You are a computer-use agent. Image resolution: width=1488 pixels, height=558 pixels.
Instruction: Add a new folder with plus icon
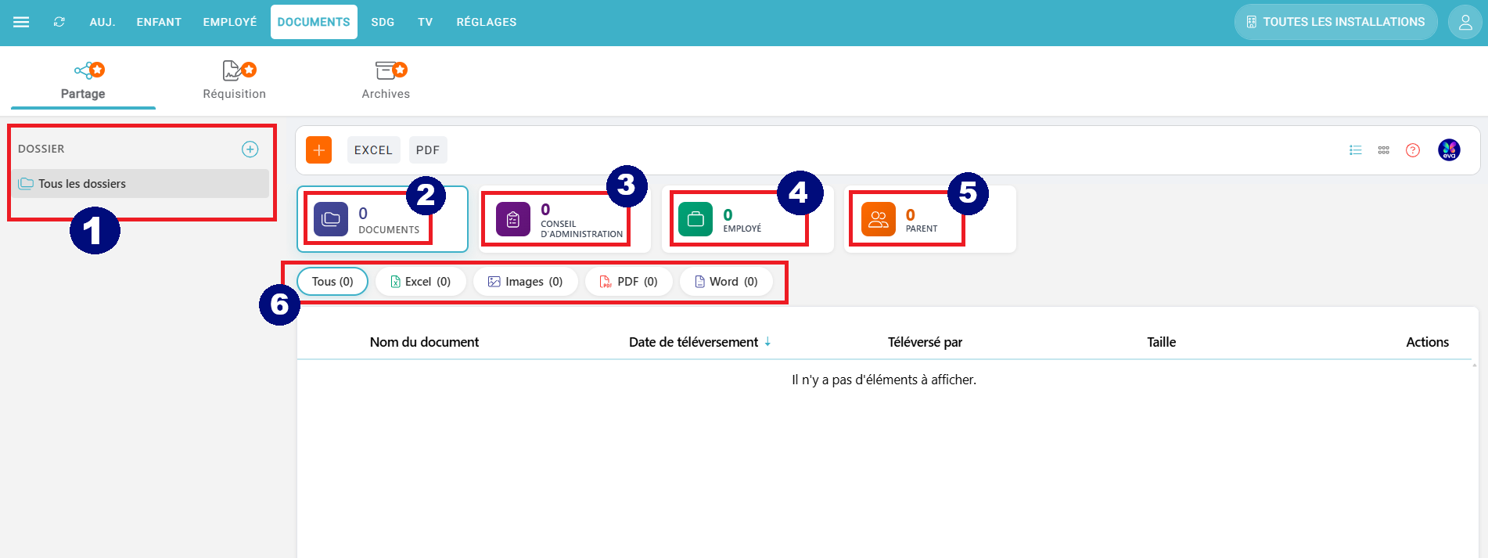point(250,149)
